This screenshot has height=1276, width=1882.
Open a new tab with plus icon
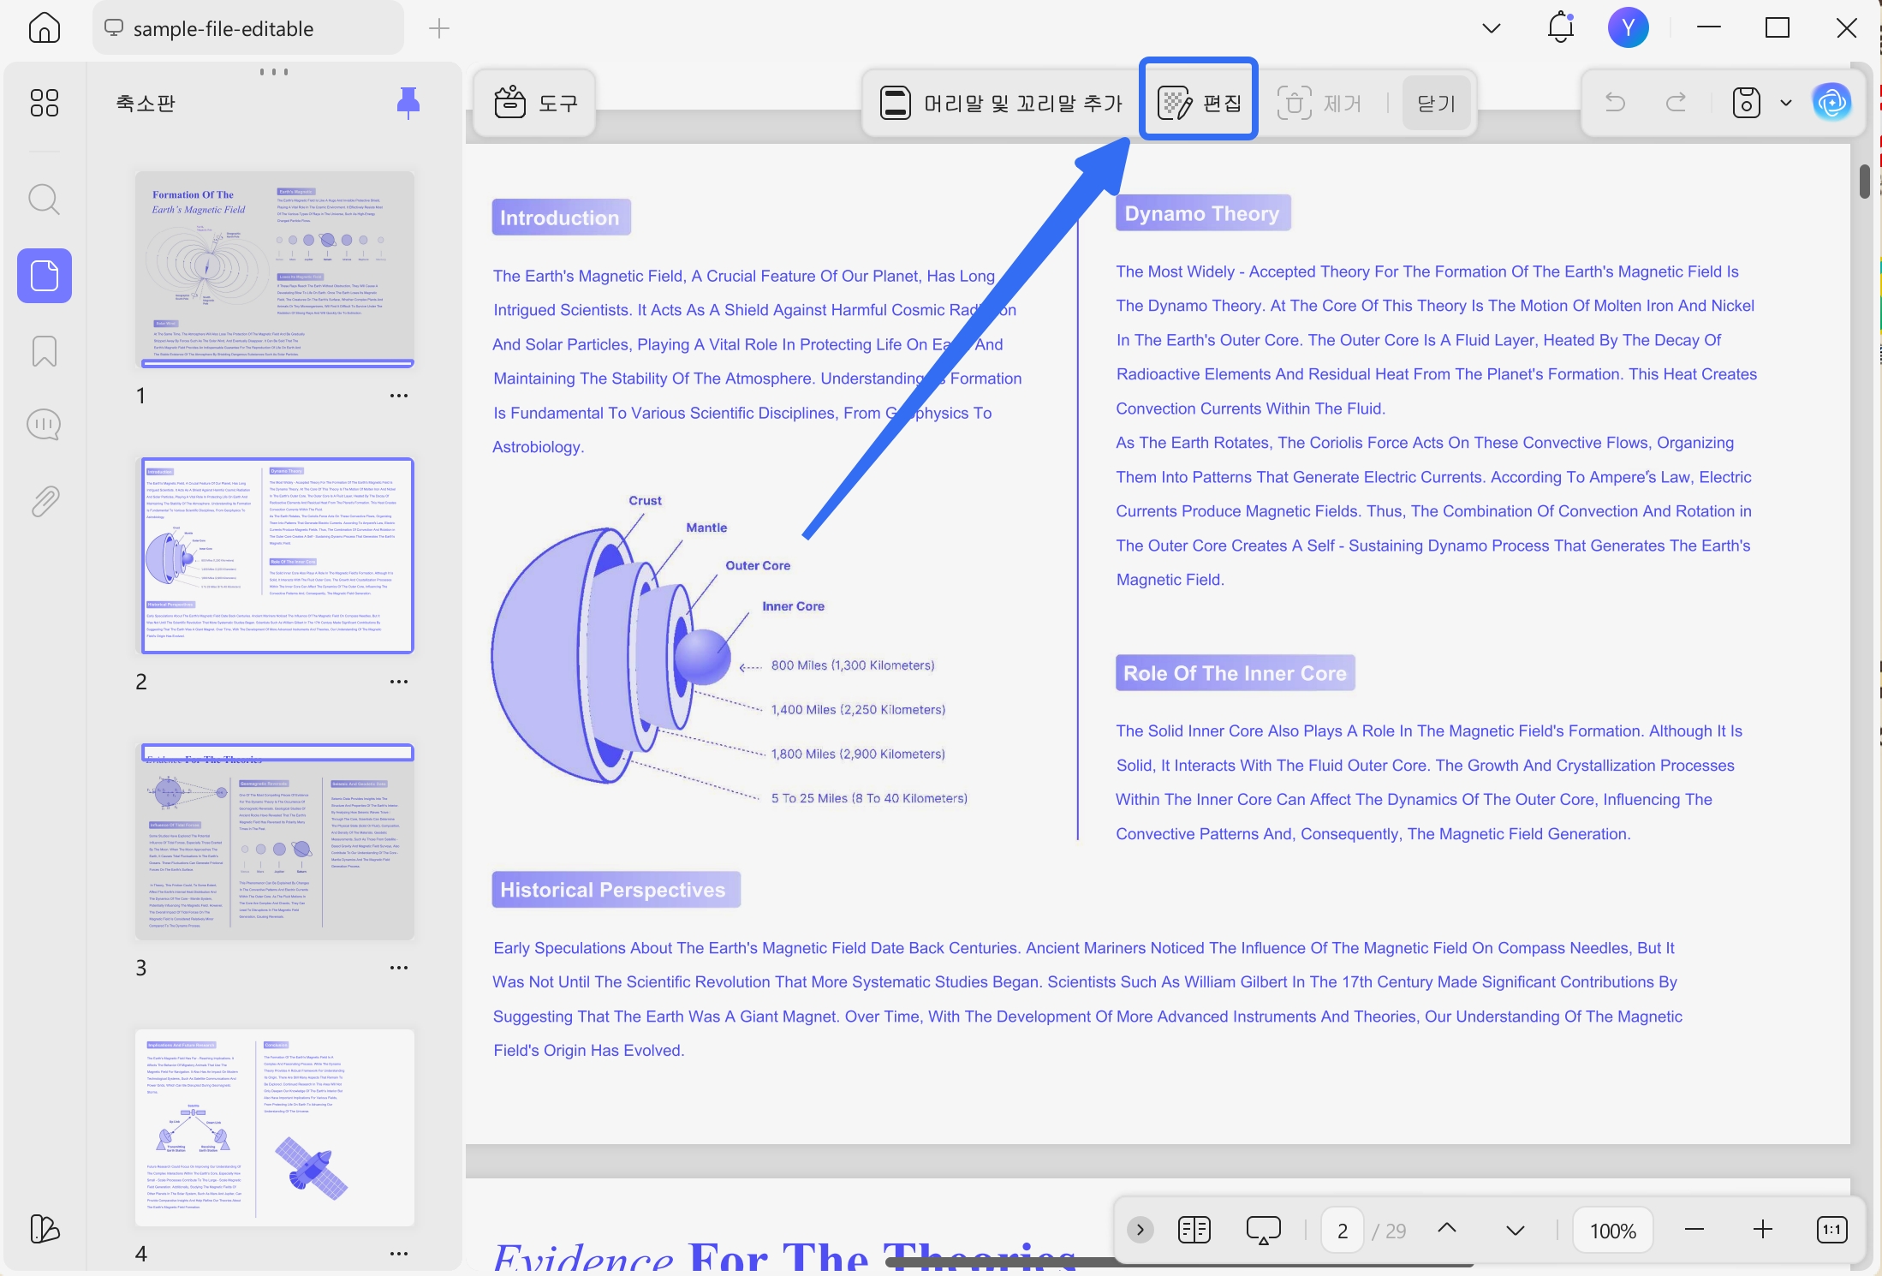(x=439, y=28)
